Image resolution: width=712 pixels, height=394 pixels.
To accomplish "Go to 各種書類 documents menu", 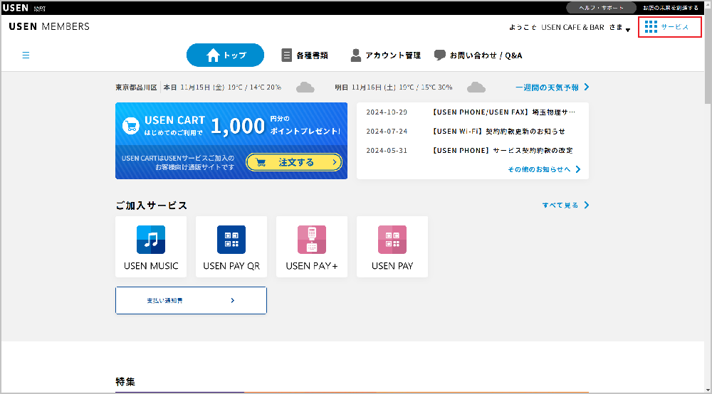I will (x=305, y=55).
